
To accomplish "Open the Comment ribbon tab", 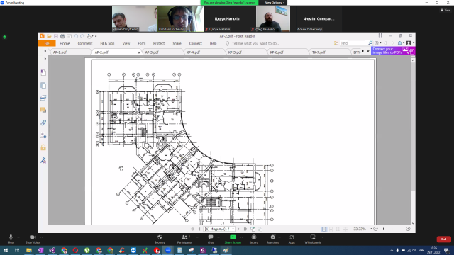I will (85, 43).
